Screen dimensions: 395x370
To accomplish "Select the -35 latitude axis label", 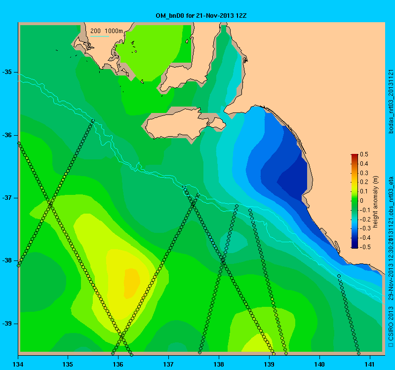I will [x=7, y=72].
